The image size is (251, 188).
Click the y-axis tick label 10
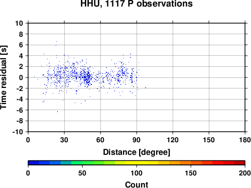tap(19, 23)
